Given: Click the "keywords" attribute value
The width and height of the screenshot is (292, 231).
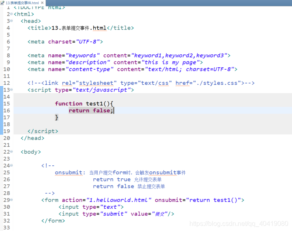Looking at the screenshot, I should [83, 56].
